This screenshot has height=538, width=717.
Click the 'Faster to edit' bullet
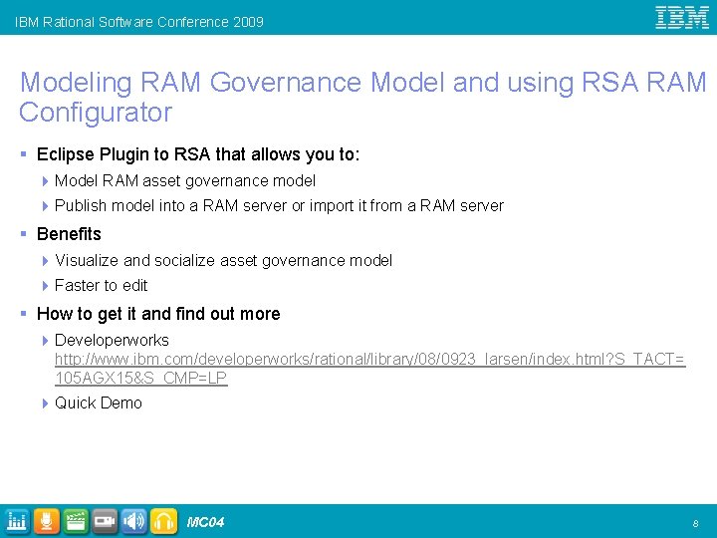(101, 286)
